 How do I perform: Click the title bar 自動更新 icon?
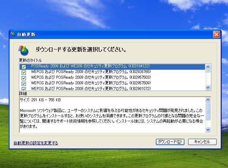pyautogui.click(x=13, y=34)
